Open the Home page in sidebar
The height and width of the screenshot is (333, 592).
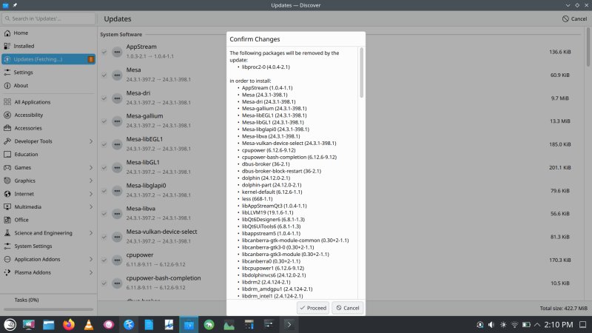click(48, 33)
